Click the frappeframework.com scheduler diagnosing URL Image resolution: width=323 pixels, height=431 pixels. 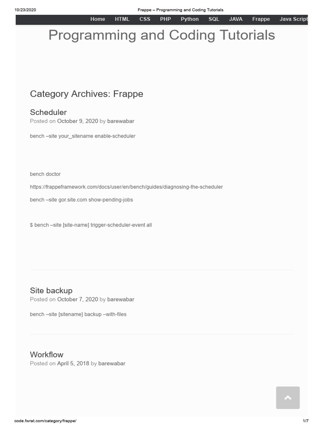coord(126,187)
